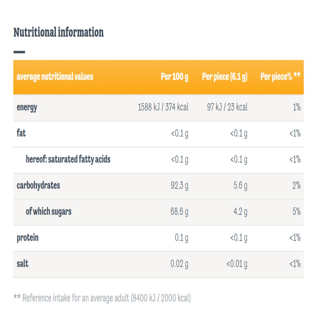Screen dimensions: 323x323
Task: Select the carbohydrates row label
Action: coord(38,185)
